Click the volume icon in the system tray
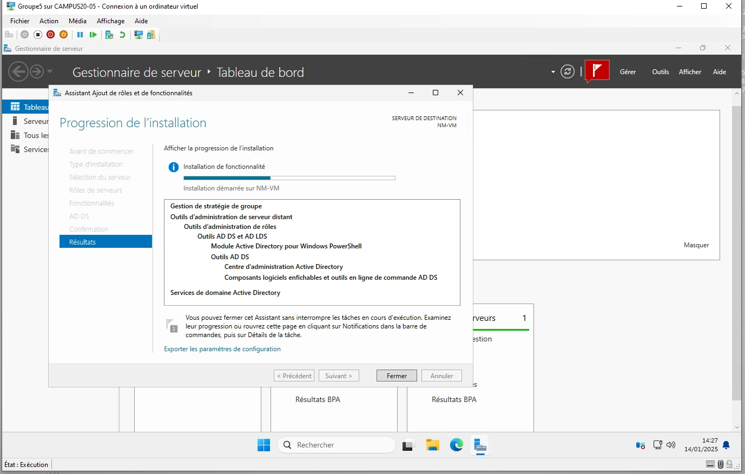 (x=671, y=445)
